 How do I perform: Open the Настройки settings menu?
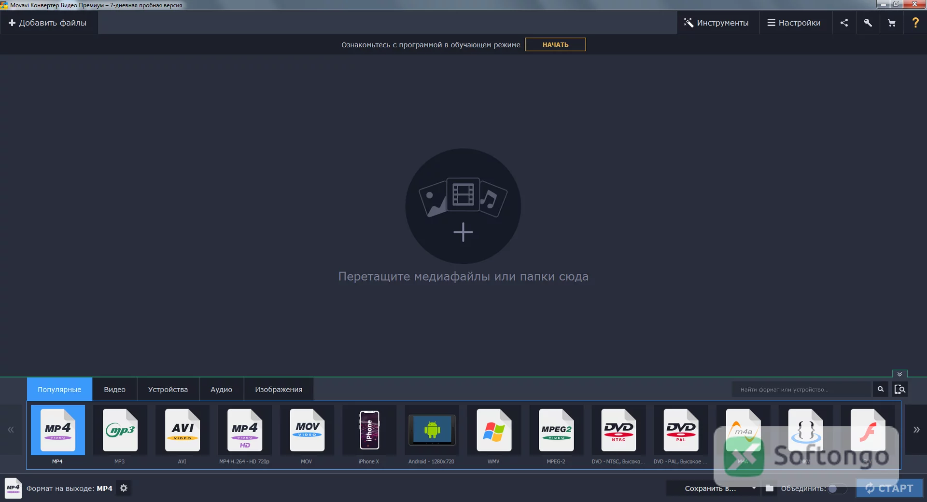coord(794,23)
